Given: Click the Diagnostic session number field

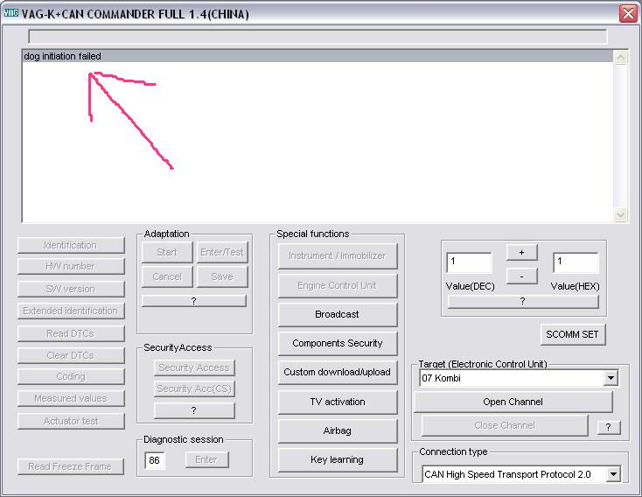Looking at the screenshot, I should pos(154,460).
